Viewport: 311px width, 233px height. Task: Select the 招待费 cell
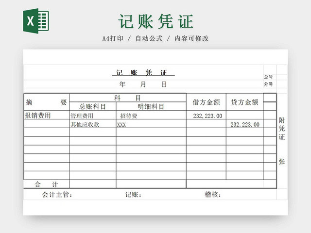click(151, 115)
